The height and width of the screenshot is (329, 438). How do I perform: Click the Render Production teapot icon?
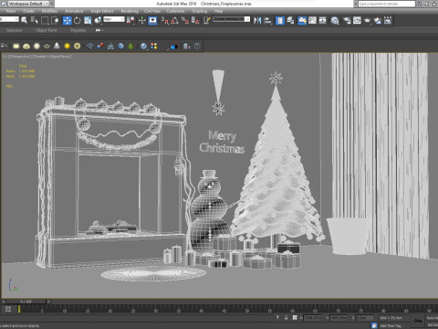pos(368,20)
